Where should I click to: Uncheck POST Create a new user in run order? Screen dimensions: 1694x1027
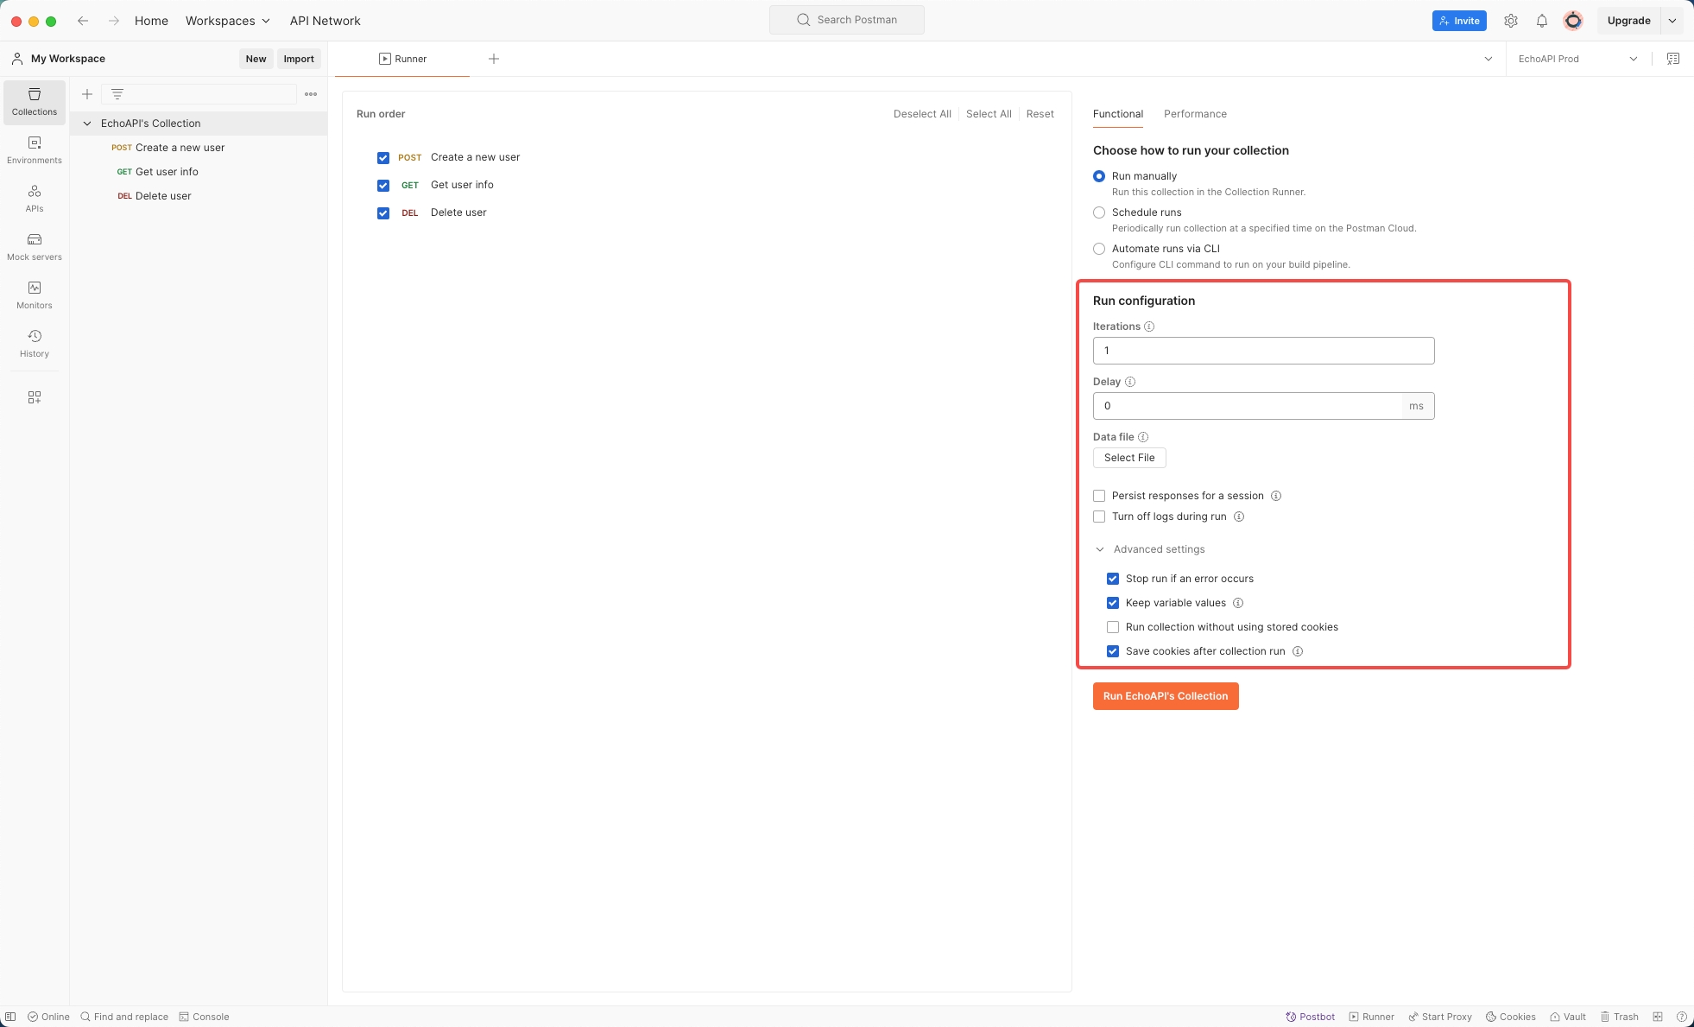point(383,158)
